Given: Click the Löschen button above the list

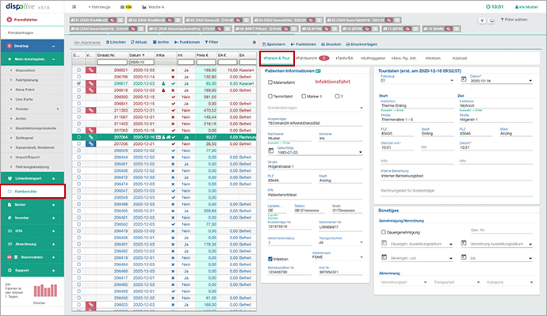Looking at the screenshot, I should click(116, 42).
